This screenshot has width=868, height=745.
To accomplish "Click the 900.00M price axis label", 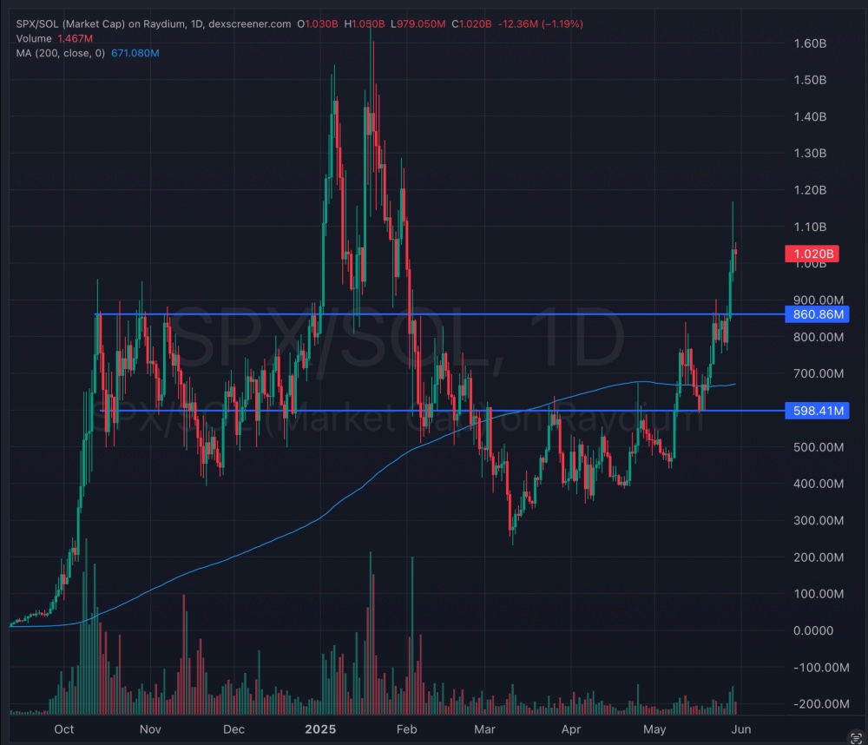I will [x=819, y=300].
